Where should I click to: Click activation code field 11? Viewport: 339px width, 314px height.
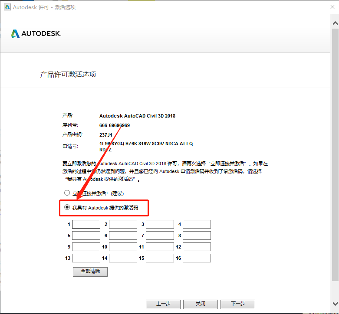[160, 247]
